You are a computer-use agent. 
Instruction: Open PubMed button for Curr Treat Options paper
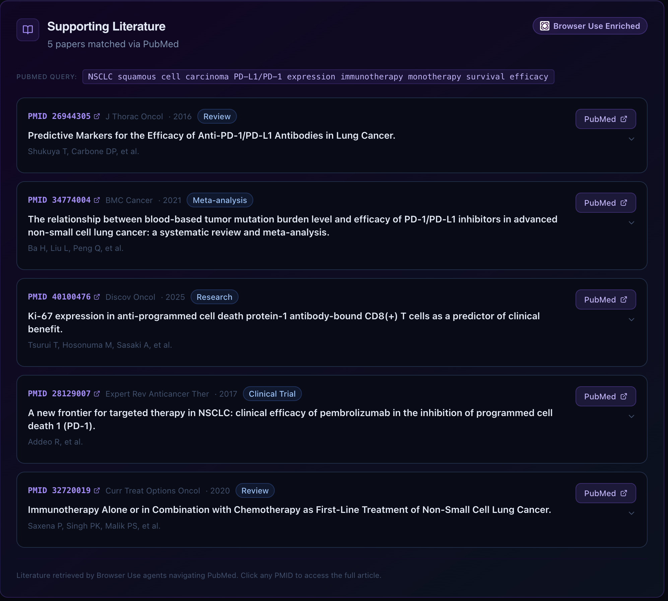pos(605,493)
